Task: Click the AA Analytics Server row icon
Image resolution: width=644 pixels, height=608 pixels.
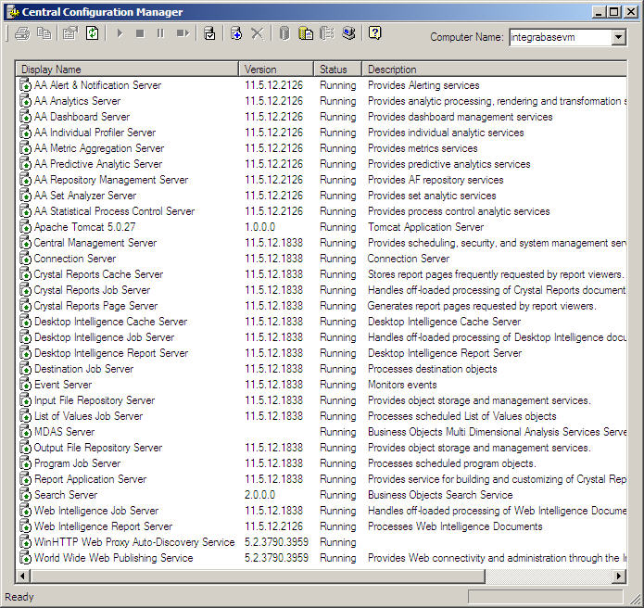Action: pyautogui.click(x=25, y=101)
